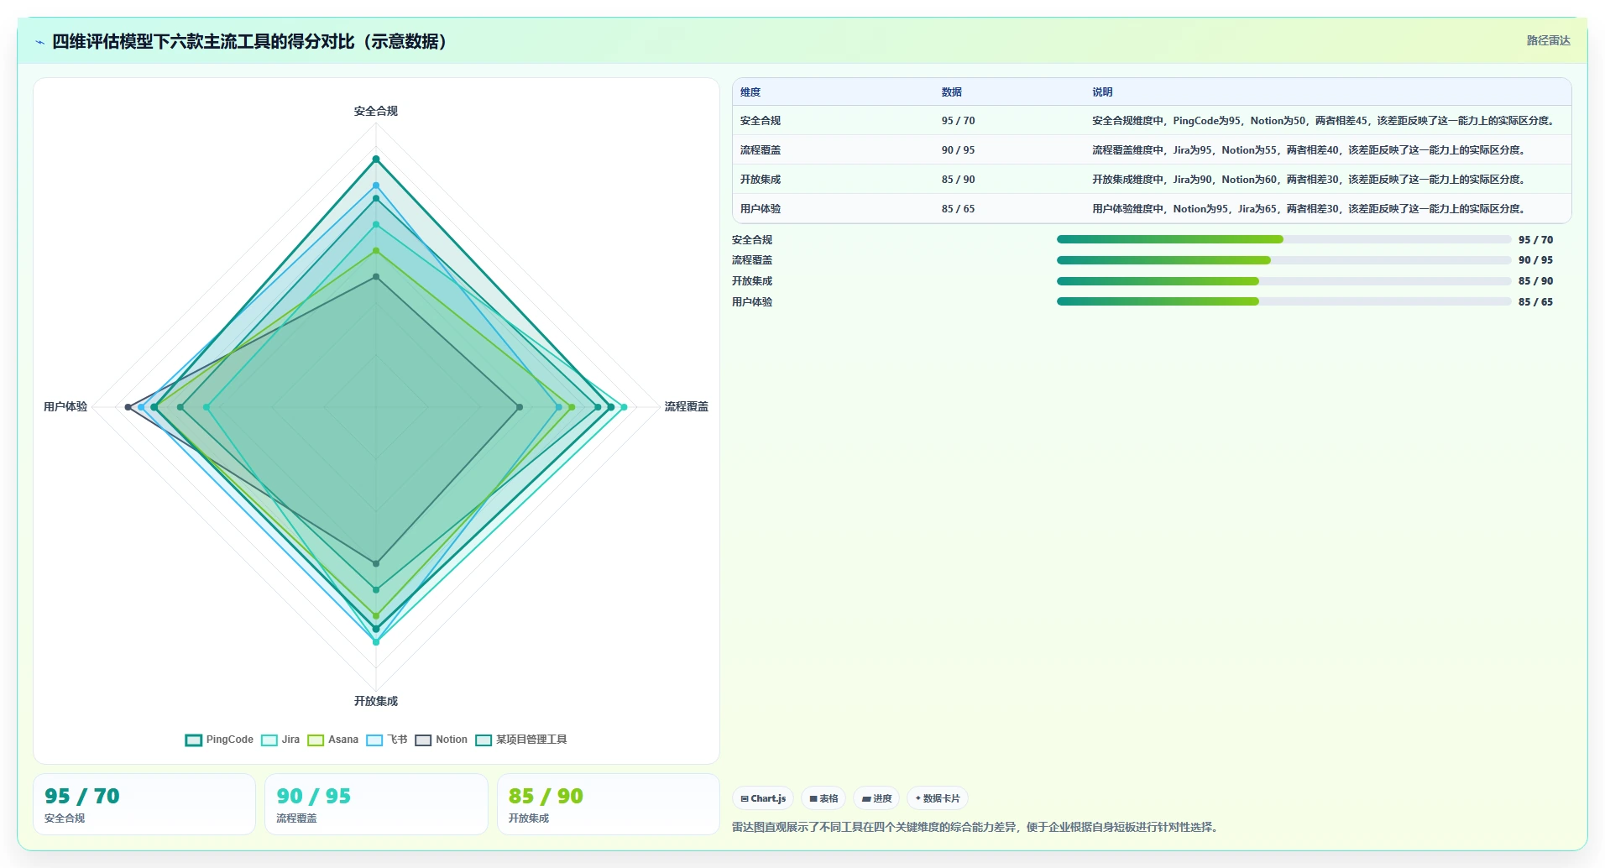Screen dimensions: 1605x868
Task: Click the 数据 column header
Action: point(951,92)
